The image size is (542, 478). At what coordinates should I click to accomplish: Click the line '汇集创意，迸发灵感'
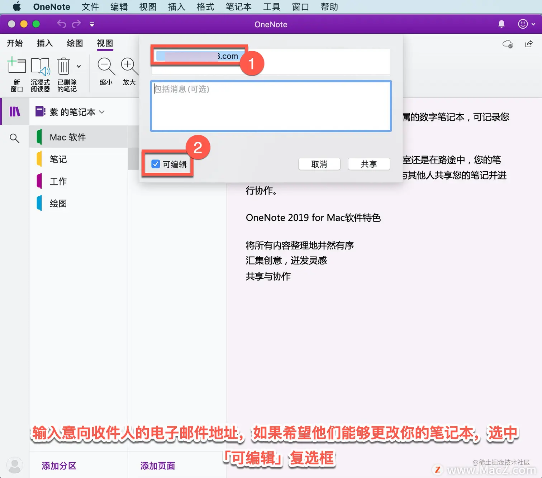tap(286, 260)
